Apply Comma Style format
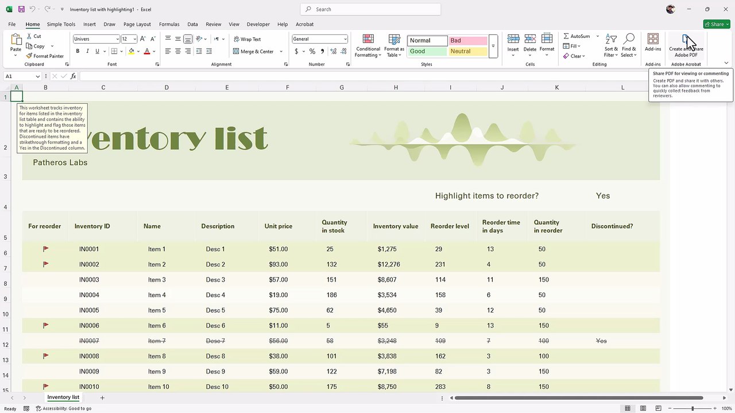This screenshot has width=735, height=413. tap(322, 51)
